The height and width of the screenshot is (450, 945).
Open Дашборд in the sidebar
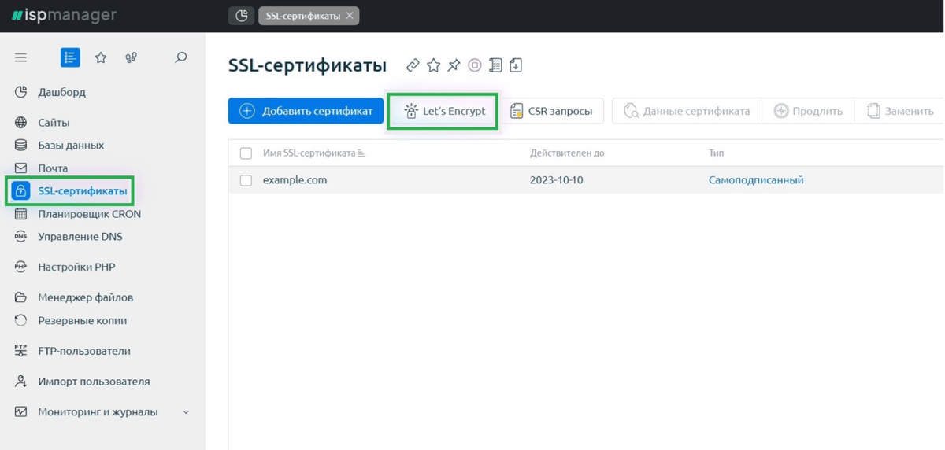point(61,92)
